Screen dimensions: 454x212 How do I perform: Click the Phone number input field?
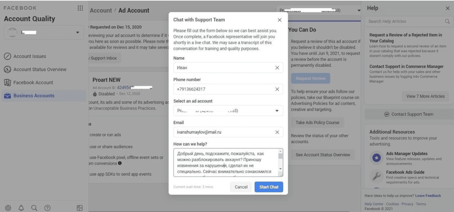[x=228, y=89]
